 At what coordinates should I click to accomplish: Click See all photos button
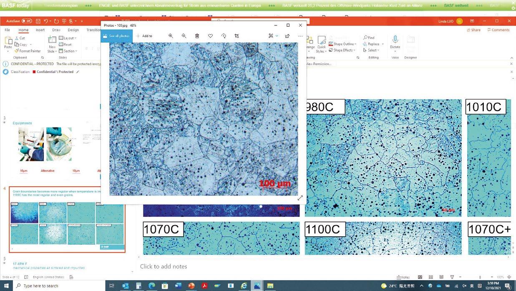click(117, 36)
